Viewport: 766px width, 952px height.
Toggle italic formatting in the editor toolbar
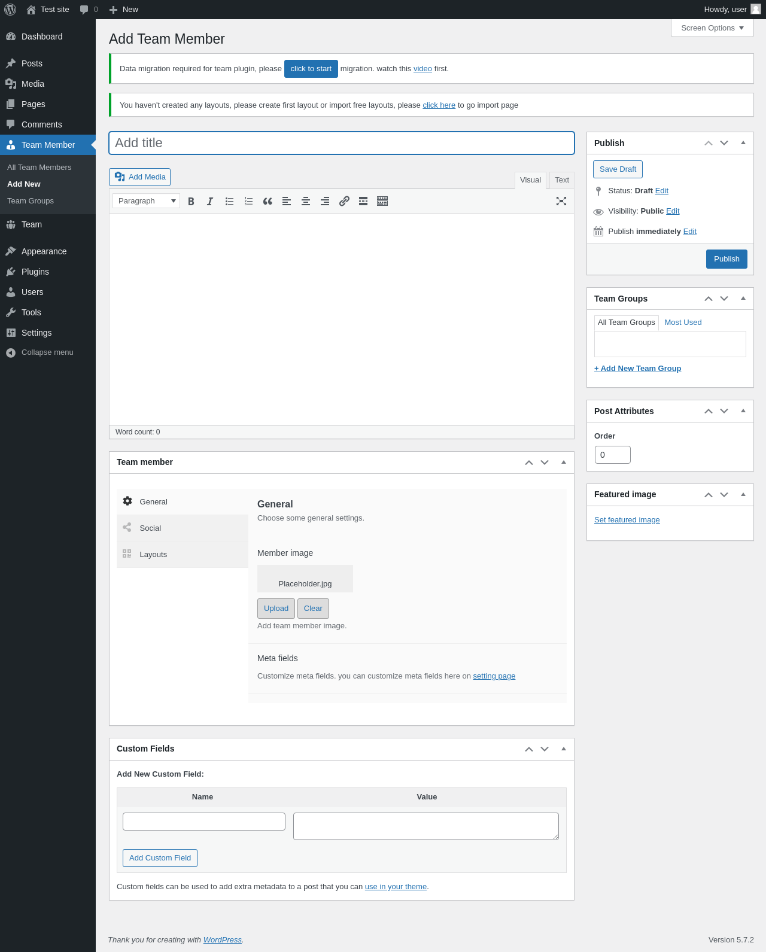[210, 201]
